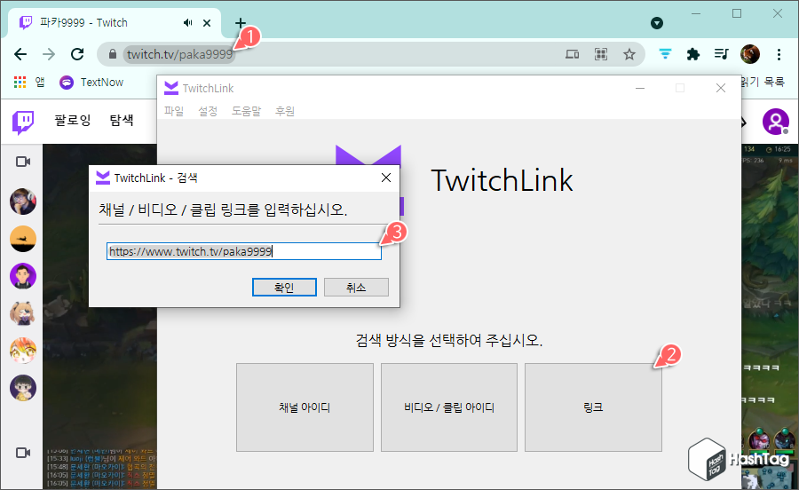Screen dimensions: 799x490
Task: Click the link input field in search dialog
Action: tap(244, 251)
